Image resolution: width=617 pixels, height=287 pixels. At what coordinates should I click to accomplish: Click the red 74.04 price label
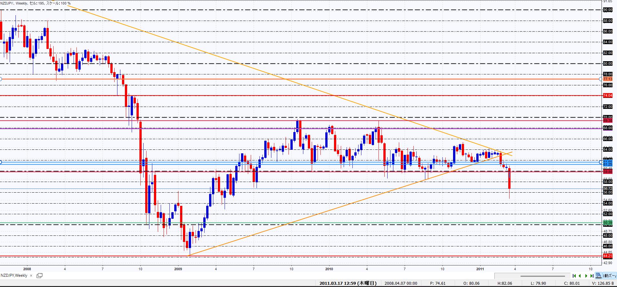pyautogui.click(x=608, y=96)
